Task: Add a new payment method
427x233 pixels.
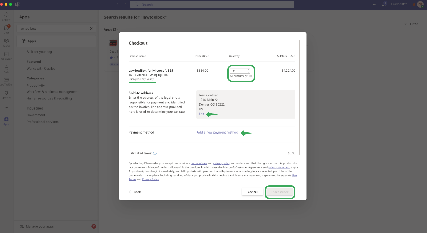Action: pos(217,132)
